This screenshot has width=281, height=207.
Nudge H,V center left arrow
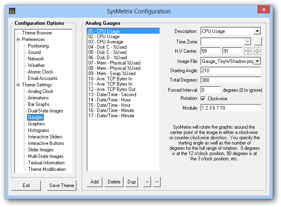point(246,51)
